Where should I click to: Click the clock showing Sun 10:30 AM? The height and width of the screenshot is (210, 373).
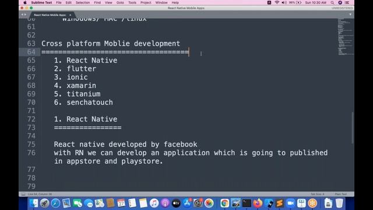[x=316, y=2]
